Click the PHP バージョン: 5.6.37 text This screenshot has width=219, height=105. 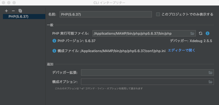(x=76, y=41)
